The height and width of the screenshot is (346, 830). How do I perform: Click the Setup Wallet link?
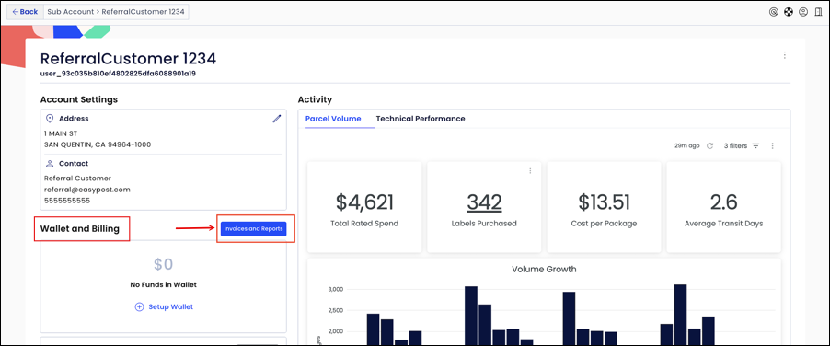[x=170, y=306]
